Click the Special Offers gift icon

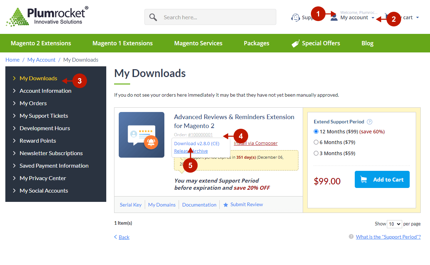pyautogui.click(x=296, y=43)
